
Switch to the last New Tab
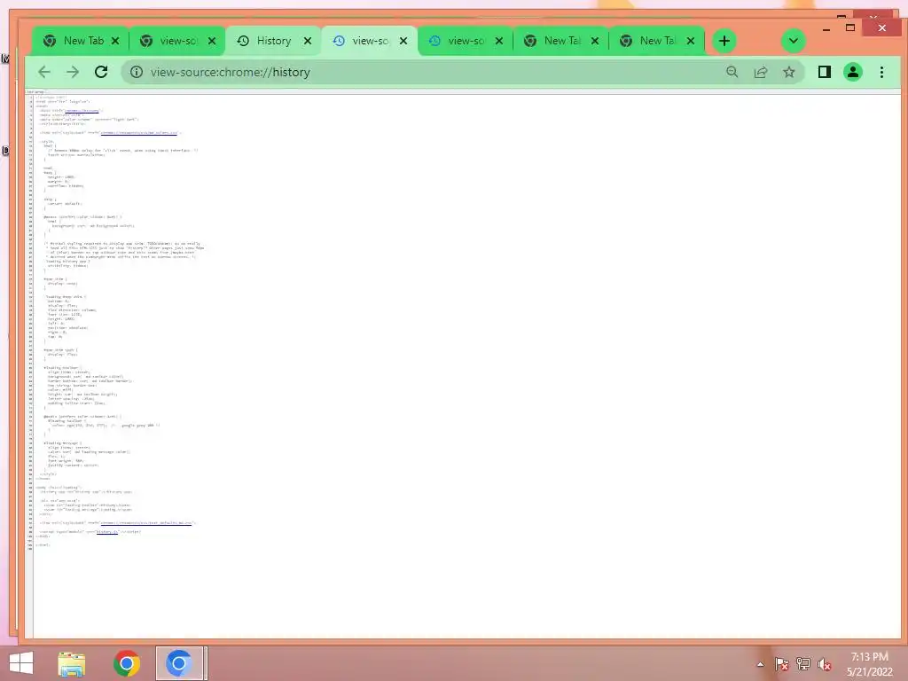[x=657, y=41]
